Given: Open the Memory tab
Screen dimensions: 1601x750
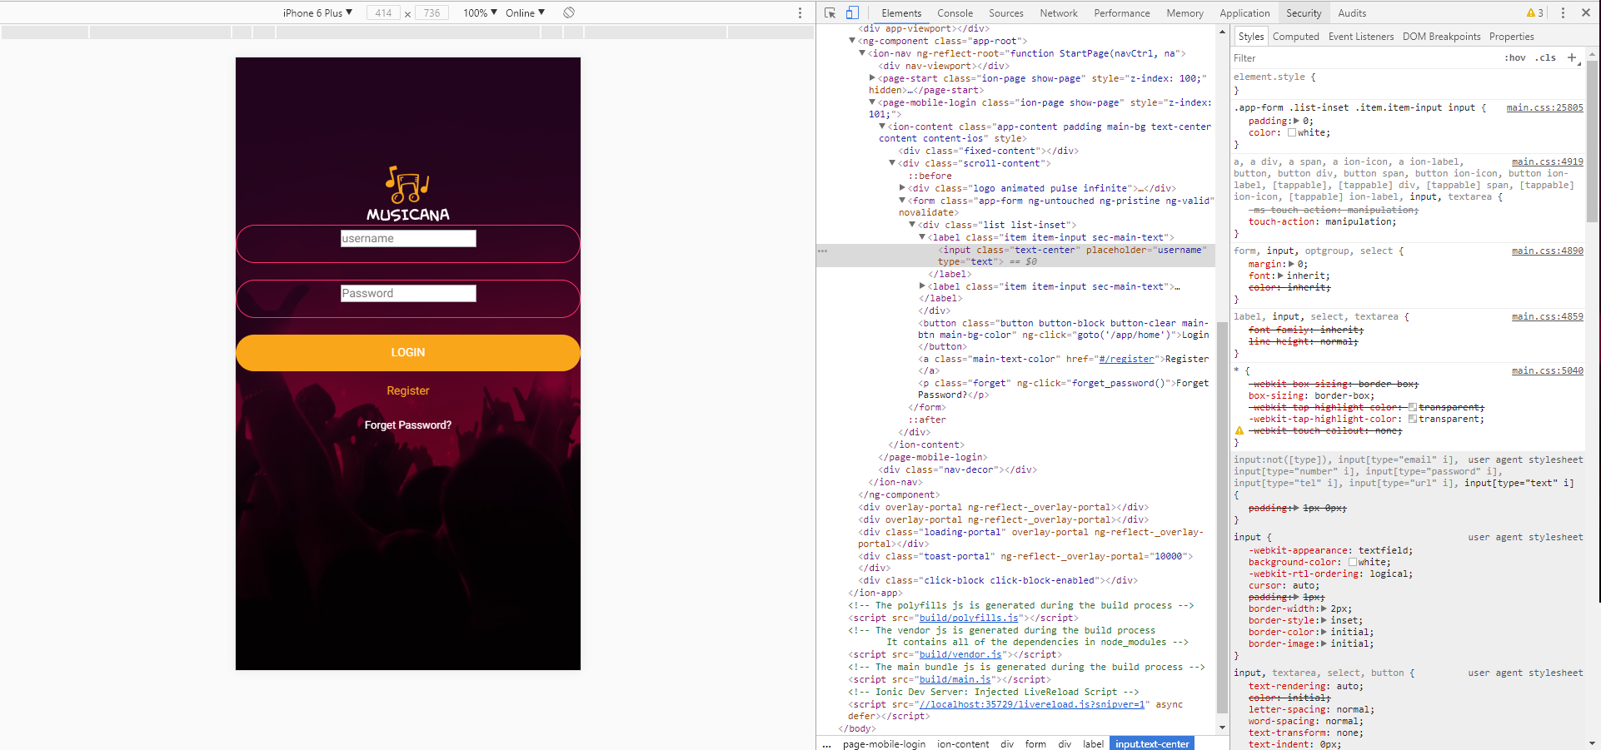Looking at the screenshot, I should pyautogui.click(x=1185, y=12).
